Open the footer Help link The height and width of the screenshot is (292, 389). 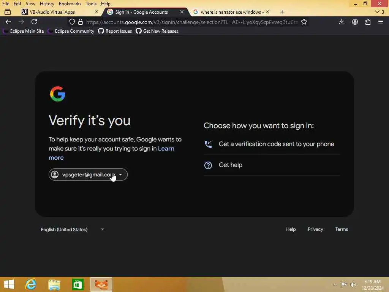pyautogui.click(x=291, y=229)
